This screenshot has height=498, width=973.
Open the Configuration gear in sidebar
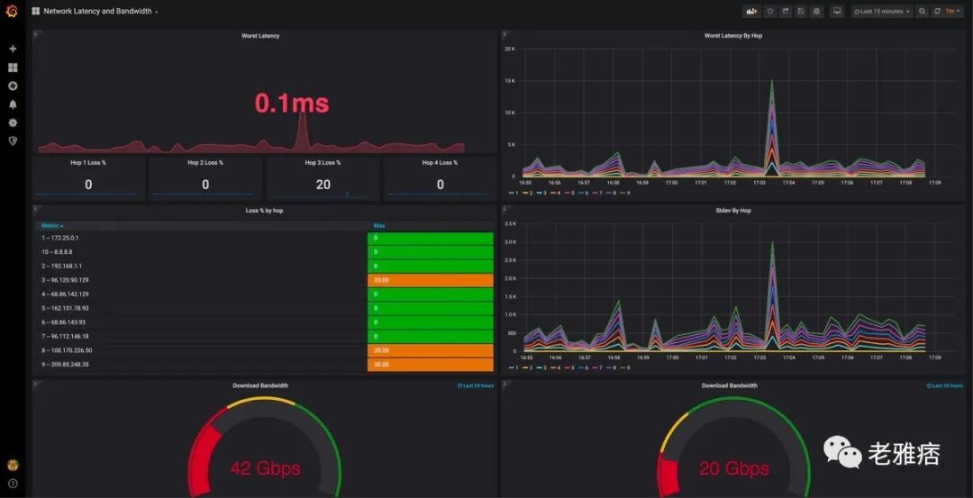pyautogui.click(x=13, y=122)
